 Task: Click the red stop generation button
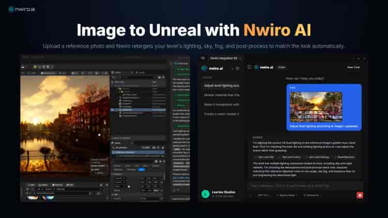click(x=360, y=195)
